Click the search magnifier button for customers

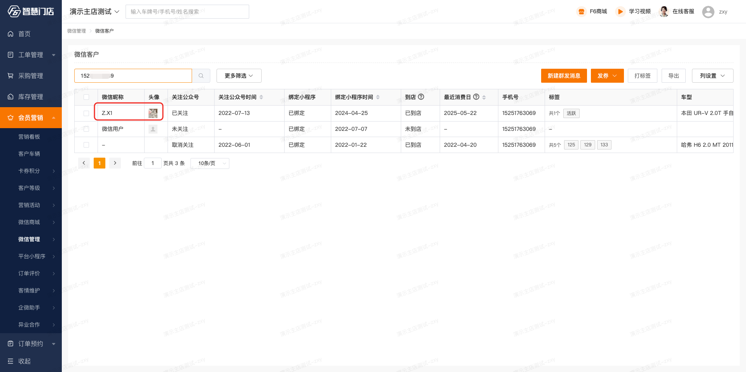201,76
